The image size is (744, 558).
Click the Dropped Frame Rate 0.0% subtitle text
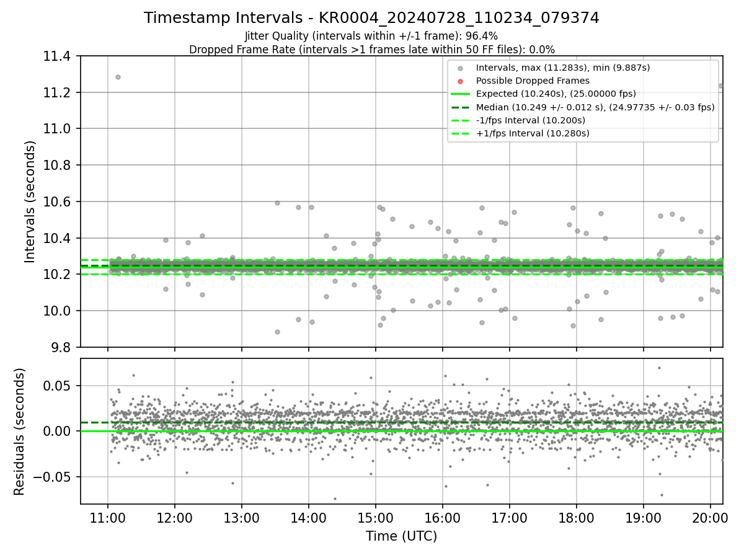click(x=371, y=50)
